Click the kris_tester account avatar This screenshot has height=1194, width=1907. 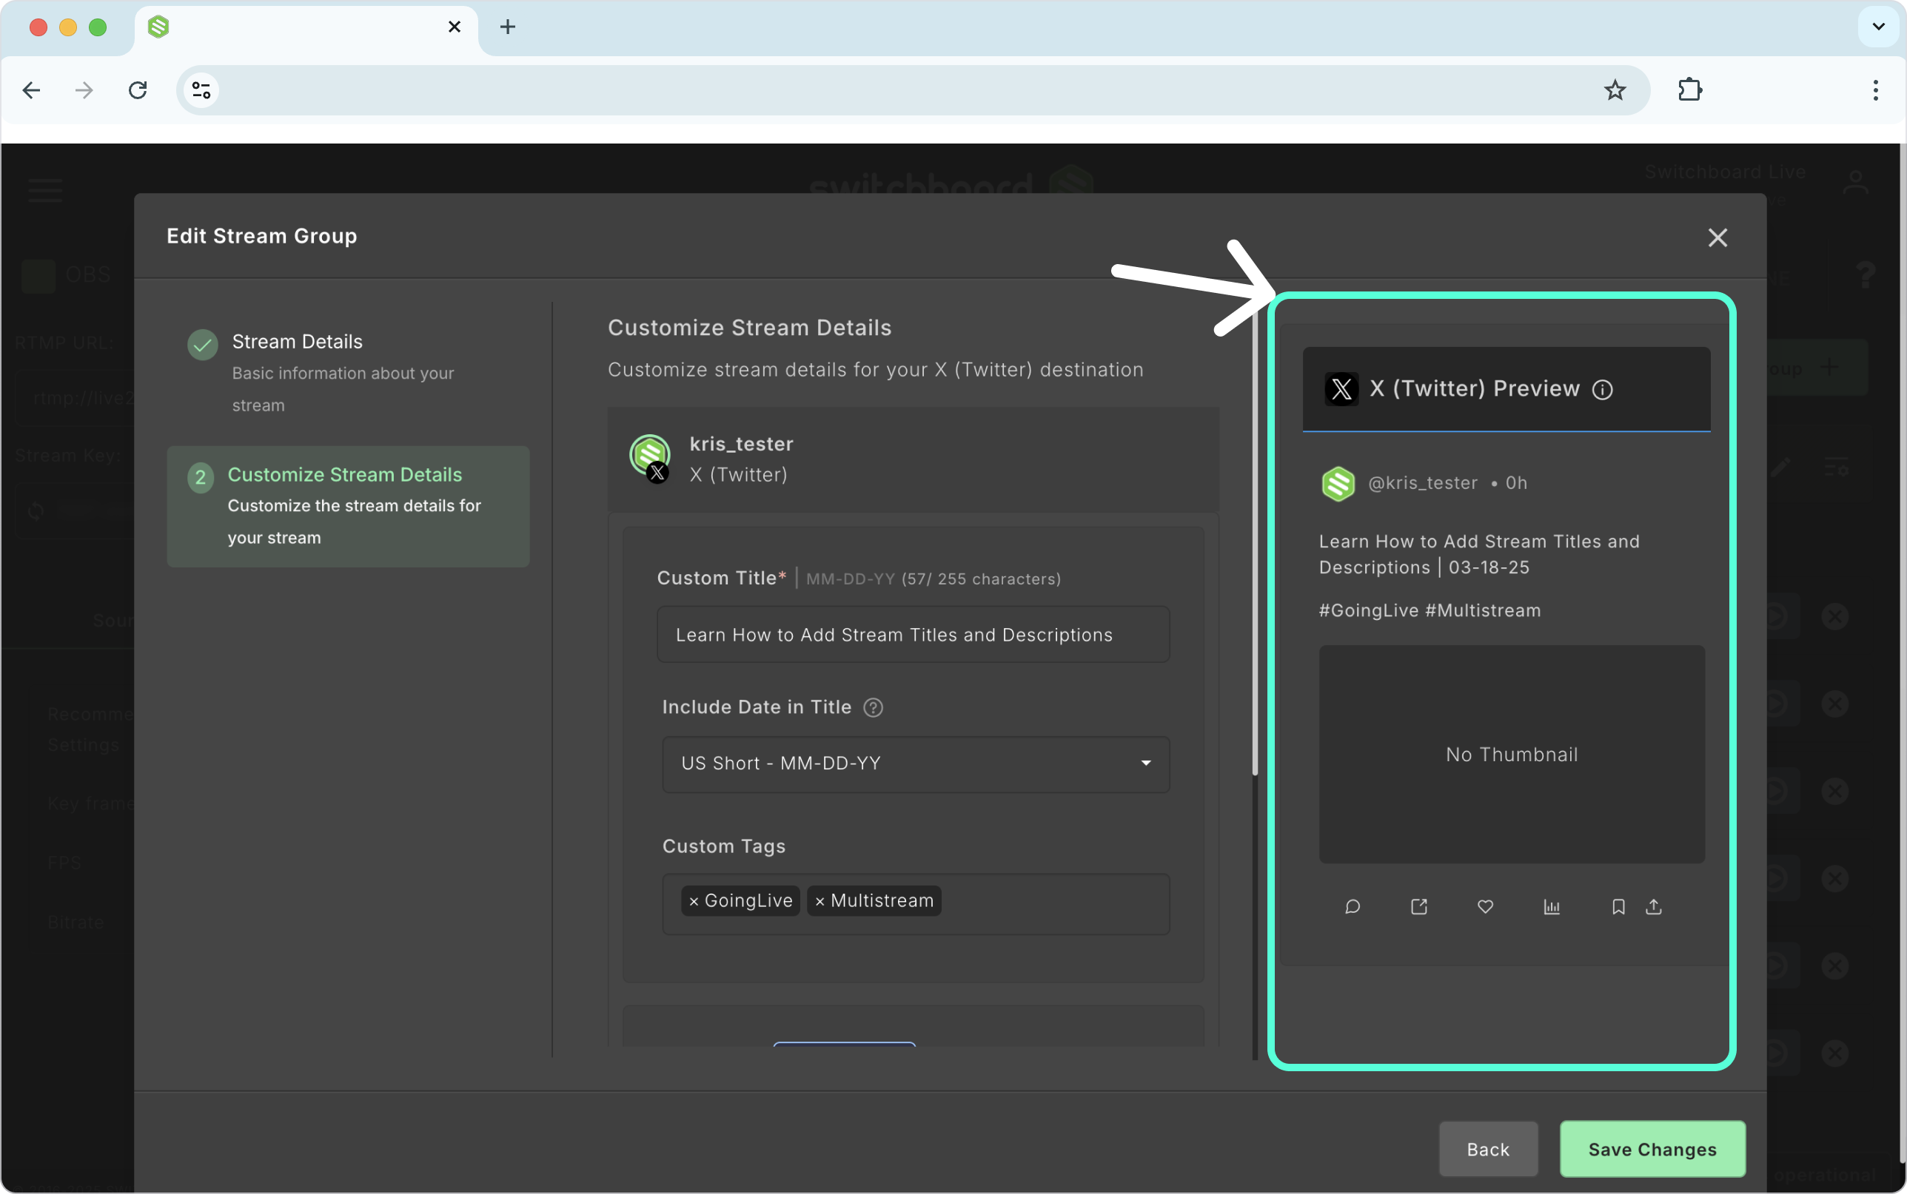[650, 457]
